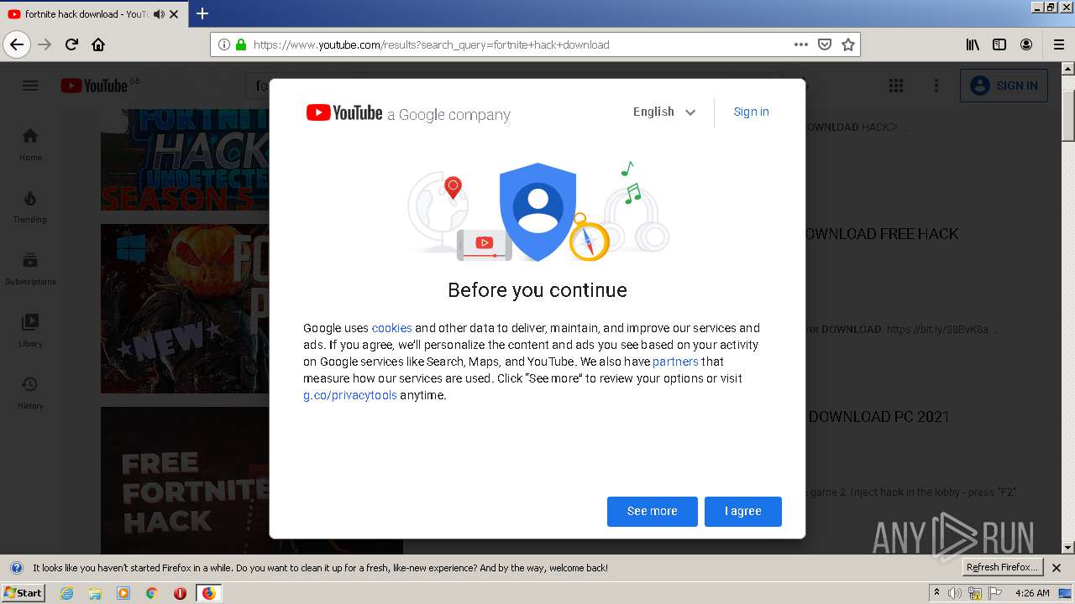This screenshot has height=604, width=1075.
Task: Open the cookies link
Action: click(x=391, y=328)
